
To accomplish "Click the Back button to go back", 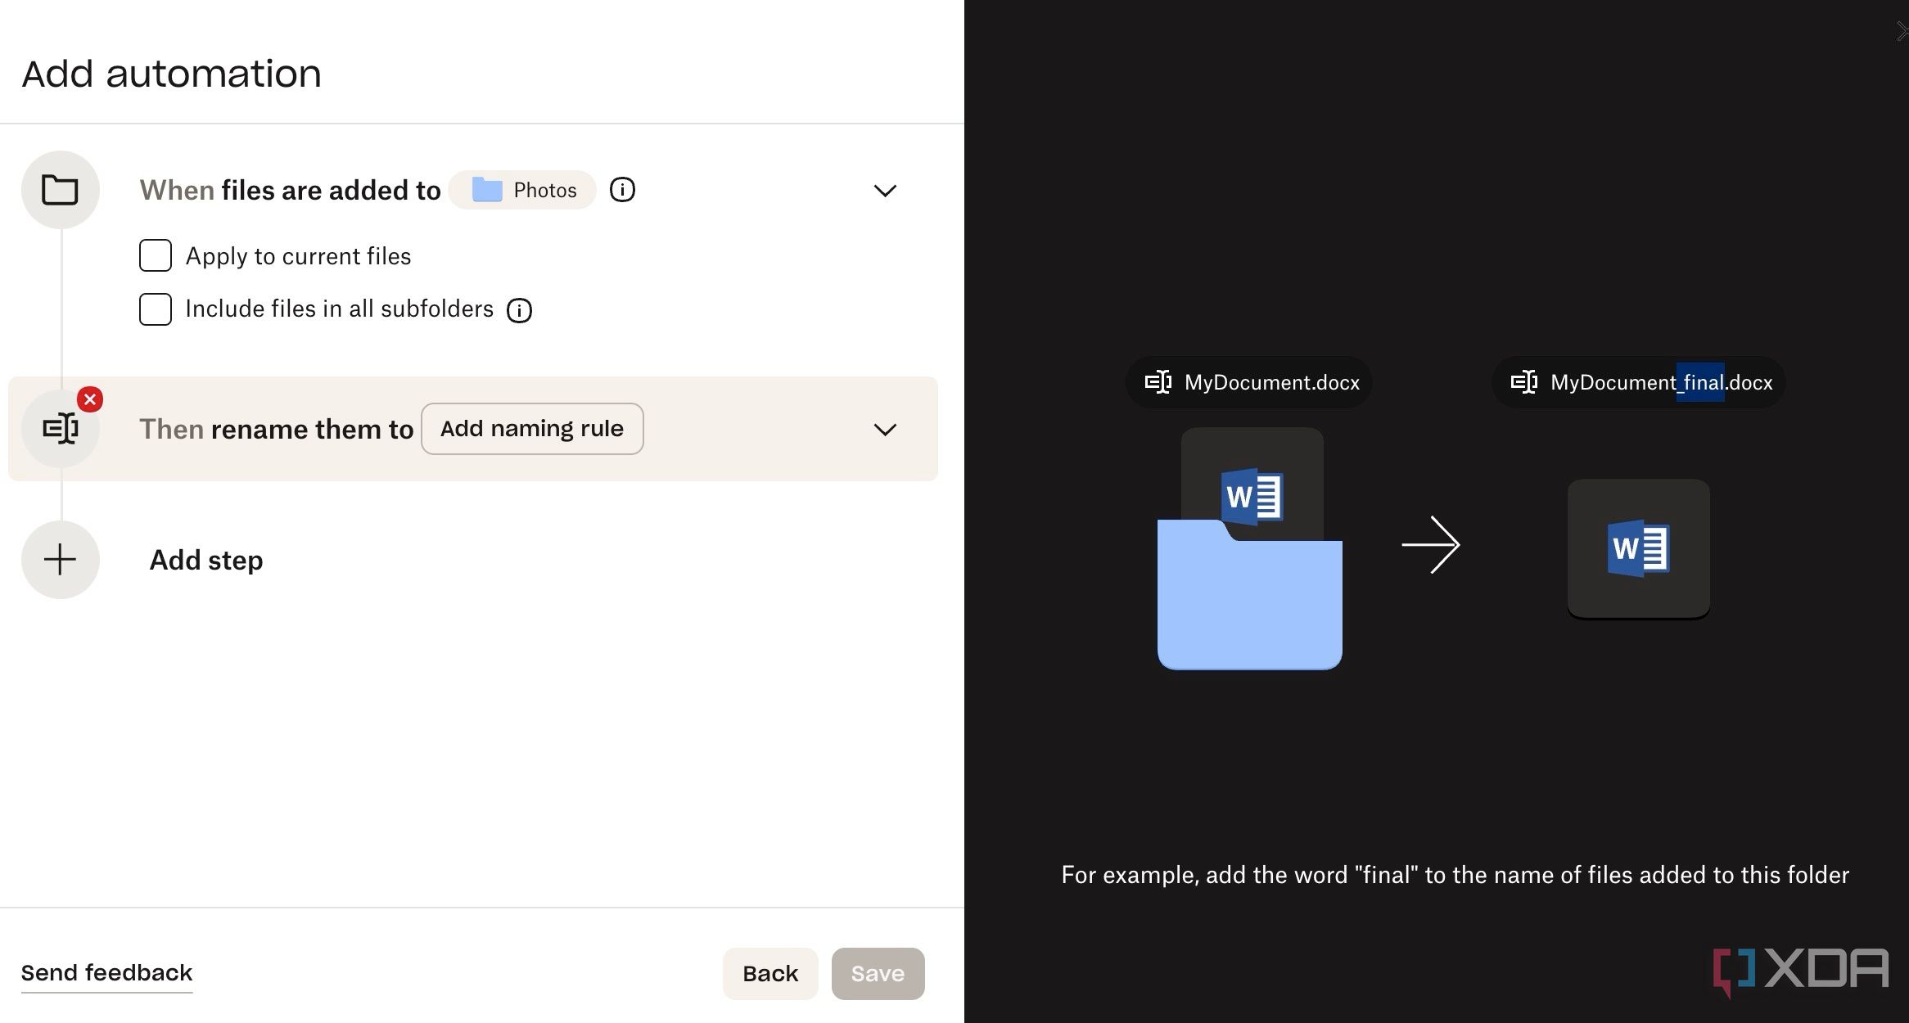I will [x=769, y=972].
